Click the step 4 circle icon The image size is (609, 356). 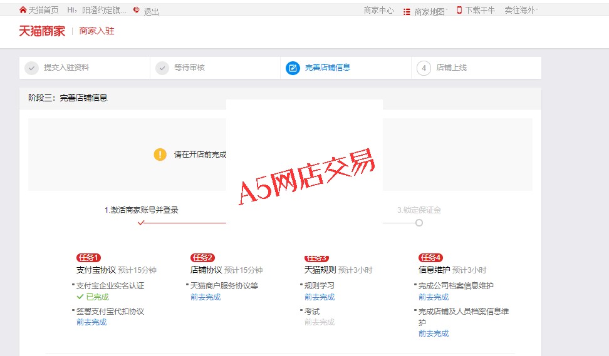click(x=424, y=68)
